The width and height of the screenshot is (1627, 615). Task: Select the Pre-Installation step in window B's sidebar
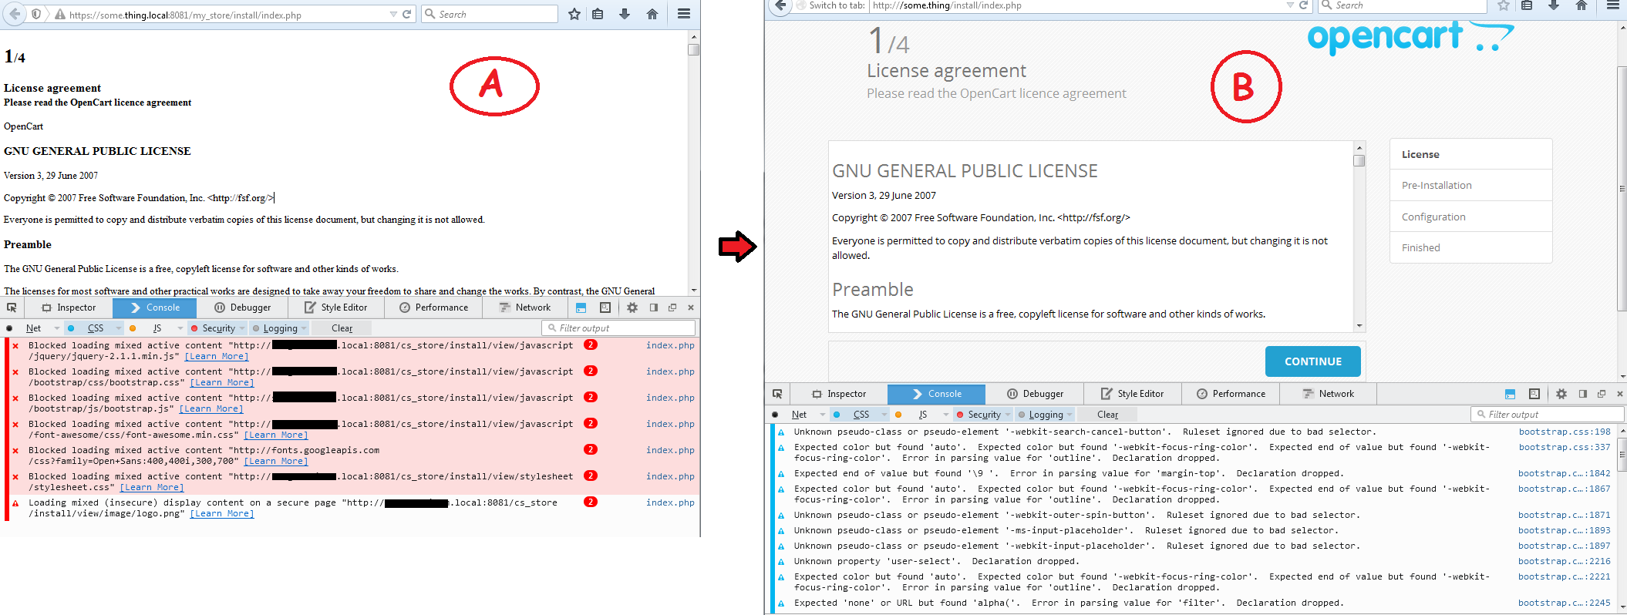(x=1470, y=186)
